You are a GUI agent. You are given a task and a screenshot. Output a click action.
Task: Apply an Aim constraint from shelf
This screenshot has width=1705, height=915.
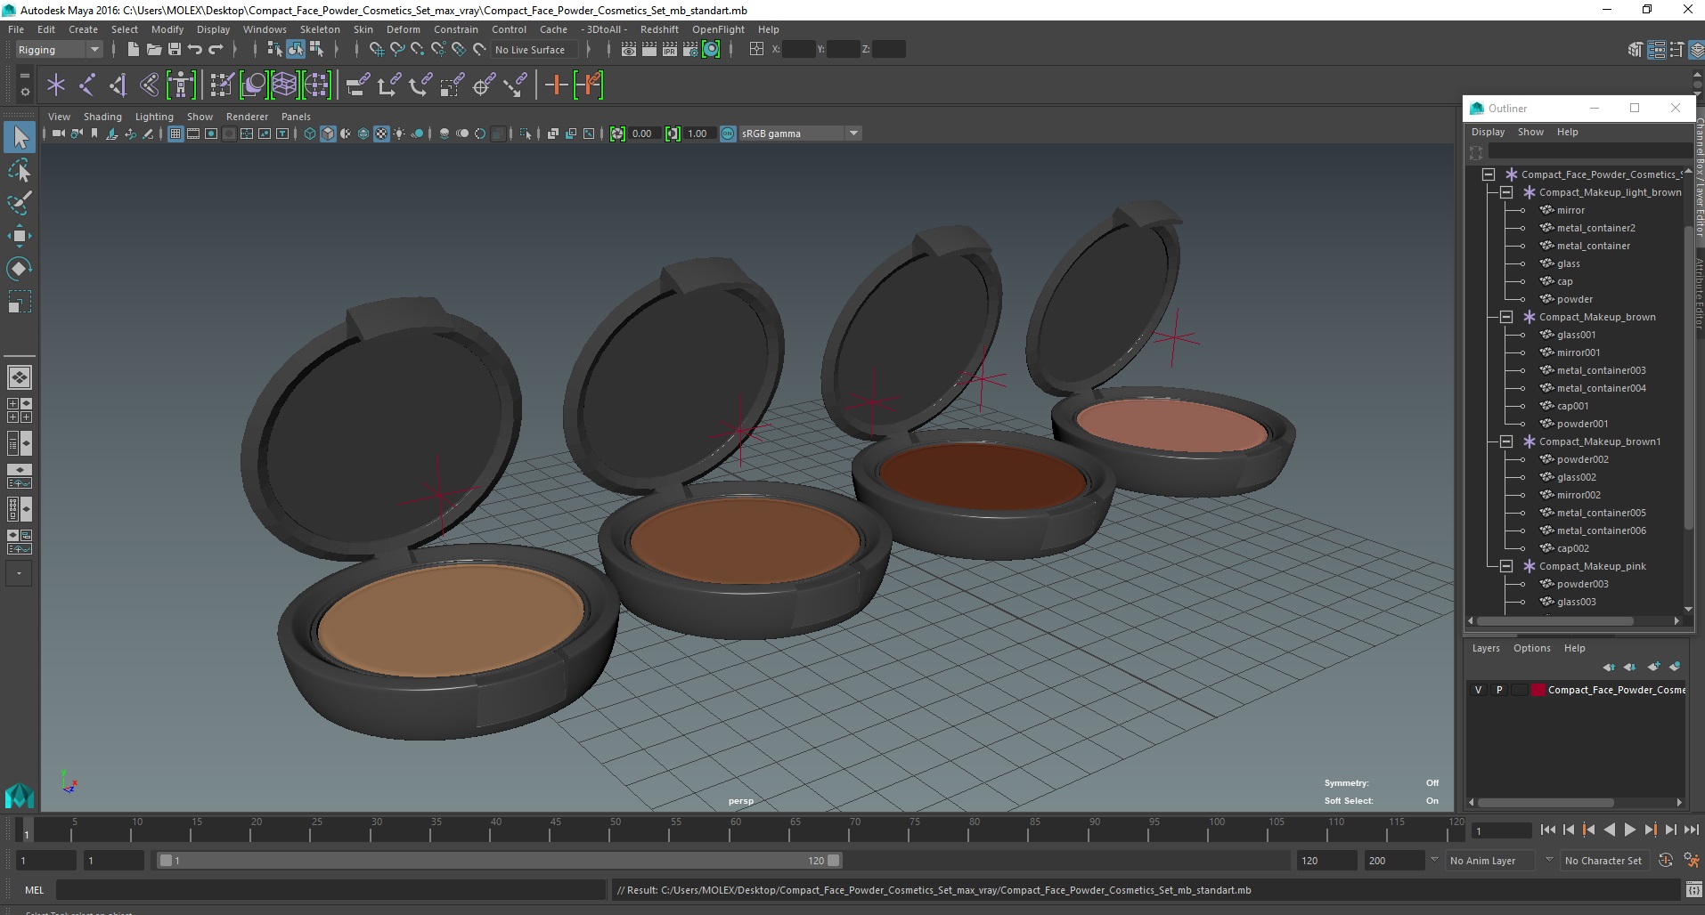tap(484, 85)
